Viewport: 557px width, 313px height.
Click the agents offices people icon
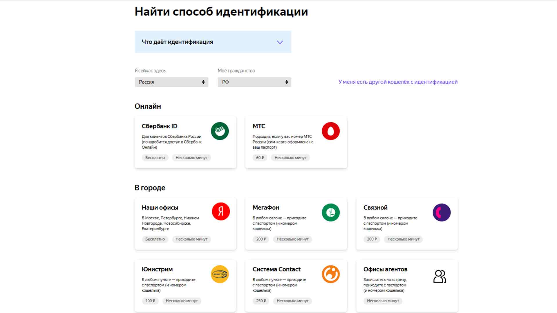pyautogui.click(x=440, y=276)
